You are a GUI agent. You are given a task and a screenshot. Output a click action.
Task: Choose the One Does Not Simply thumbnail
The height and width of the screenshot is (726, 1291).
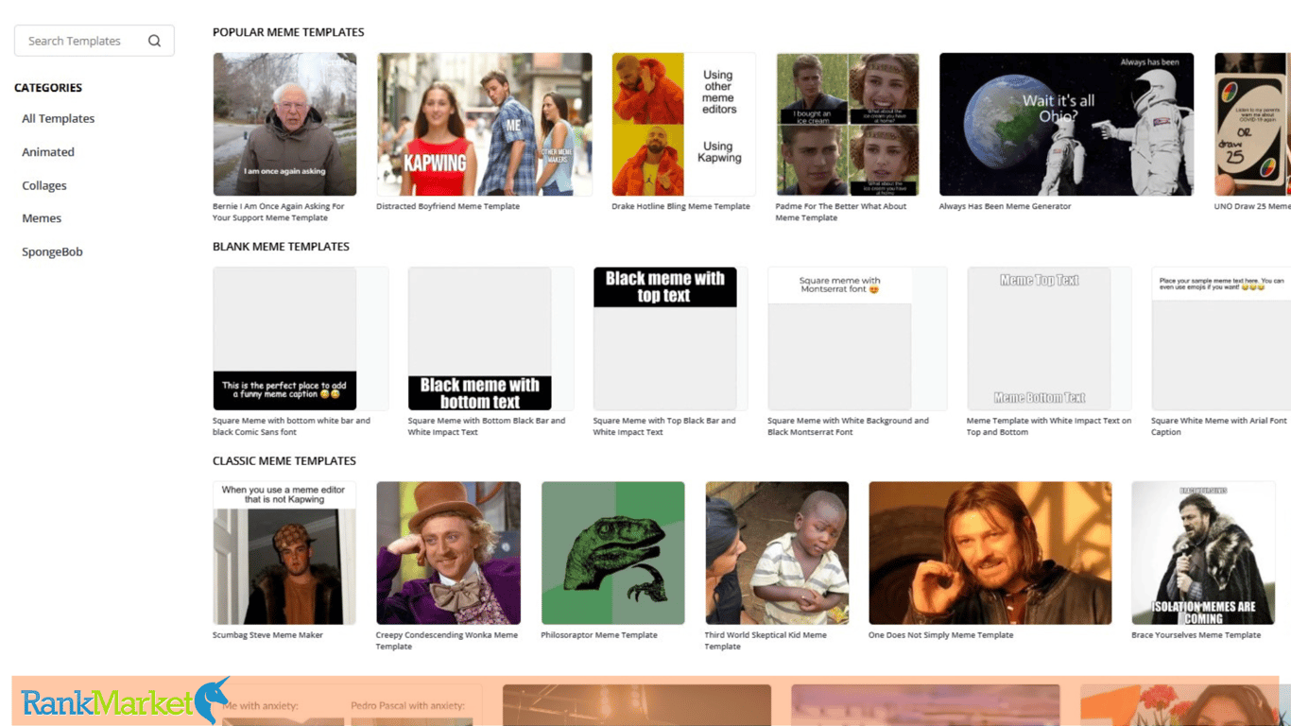click(990, 553)
